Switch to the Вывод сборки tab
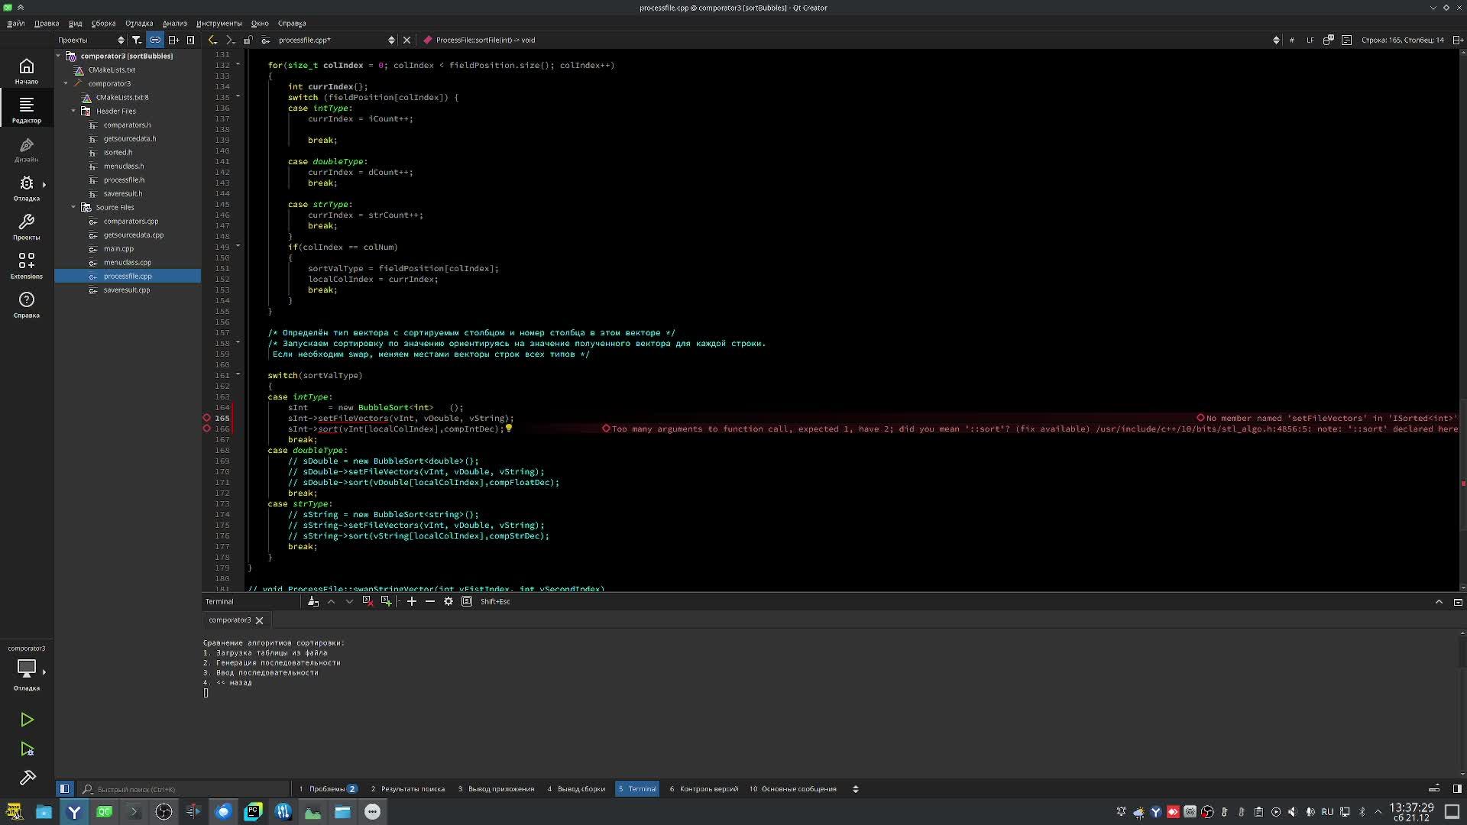 coord(576,789)
